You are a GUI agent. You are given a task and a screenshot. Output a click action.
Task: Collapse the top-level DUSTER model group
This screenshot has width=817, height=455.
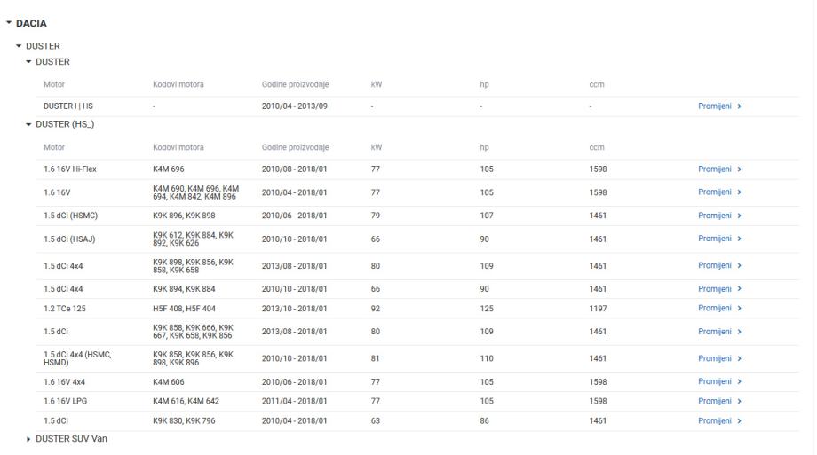(x=19, y=46)
